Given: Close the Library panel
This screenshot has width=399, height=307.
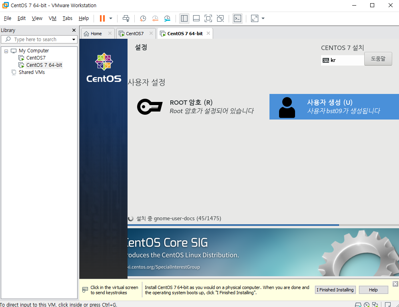Looking at the screenshot, I should [74, 30].
